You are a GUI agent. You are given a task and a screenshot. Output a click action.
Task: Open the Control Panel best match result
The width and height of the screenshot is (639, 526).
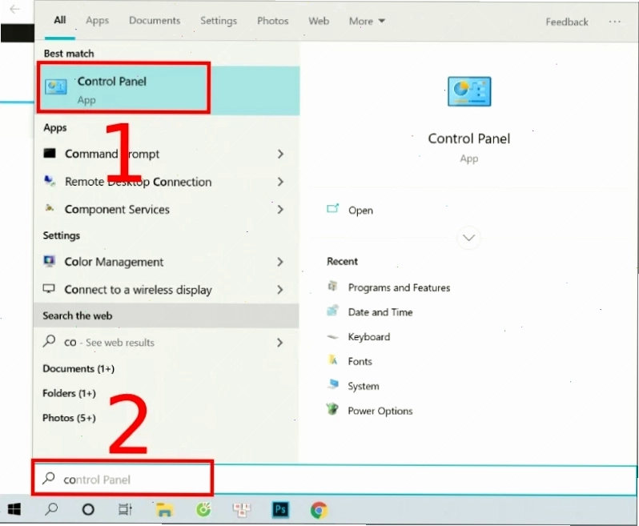point(167,90)
